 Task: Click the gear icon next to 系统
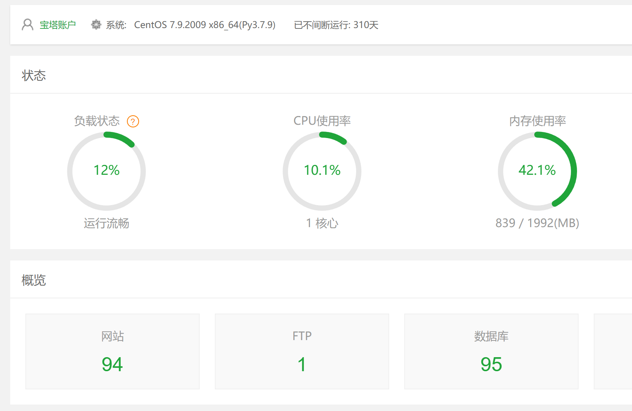coord(96,25)
